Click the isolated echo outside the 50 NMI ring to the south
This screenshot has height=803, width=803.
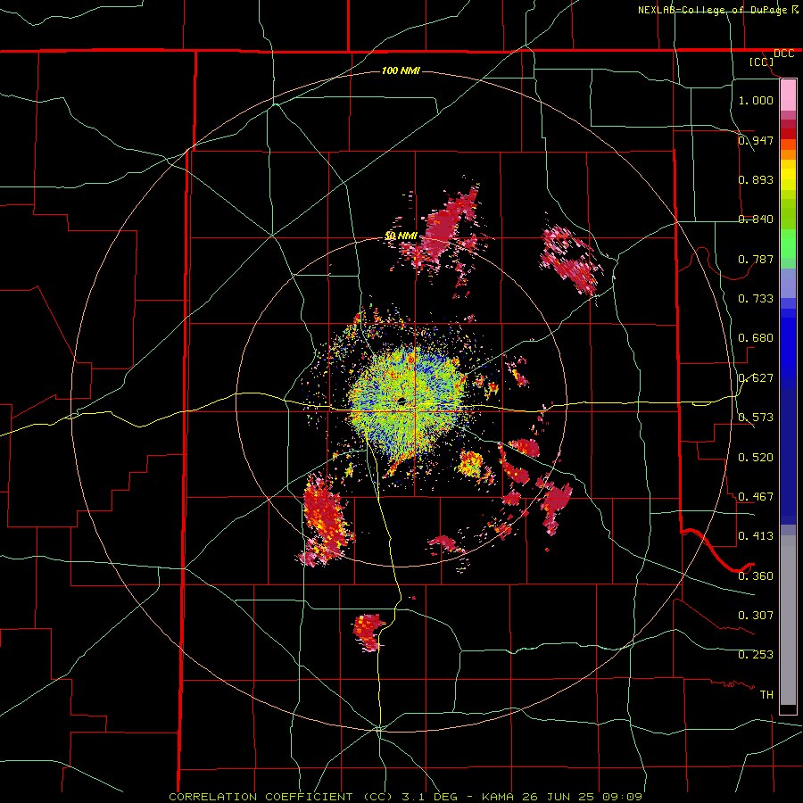(x=368, y=632)
